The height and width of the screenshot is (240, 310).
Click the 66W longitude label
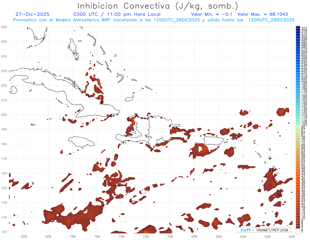(219, 236)
